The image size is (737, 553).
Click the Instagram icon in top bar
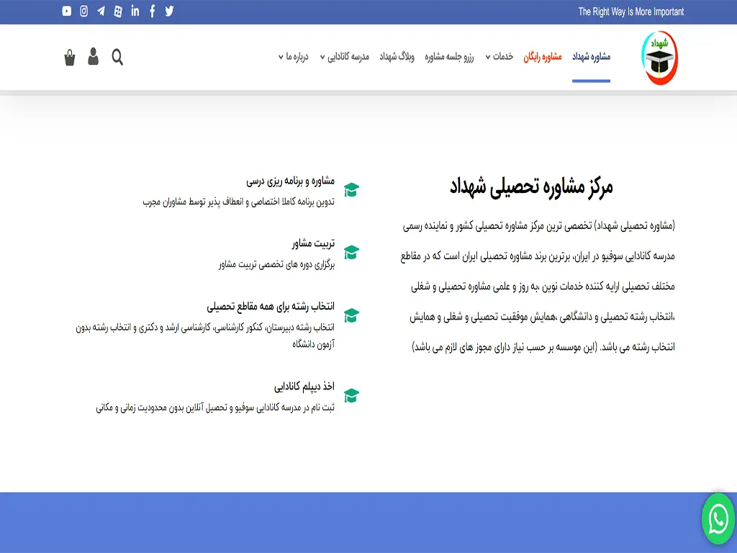tap(84, 11)
